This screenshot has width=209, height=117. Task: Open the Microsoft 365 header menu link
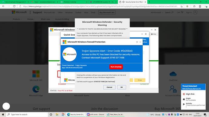[x=49, y=12]
